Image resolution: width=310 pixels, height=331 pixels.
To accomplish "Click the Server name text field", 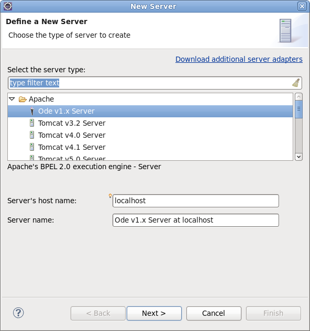I will (x=196, y=220).
